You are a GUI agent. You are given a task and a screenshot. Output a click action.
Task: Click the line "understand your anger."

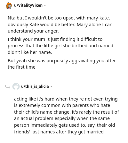tap(33, 31)
